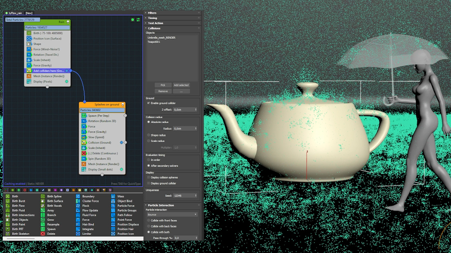Select Collide with both option

[x=149, y=232]
